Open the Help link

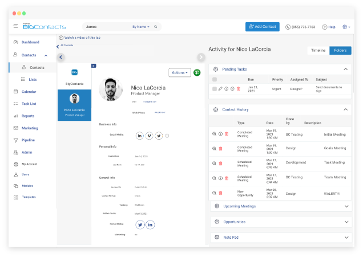[329, 27]
